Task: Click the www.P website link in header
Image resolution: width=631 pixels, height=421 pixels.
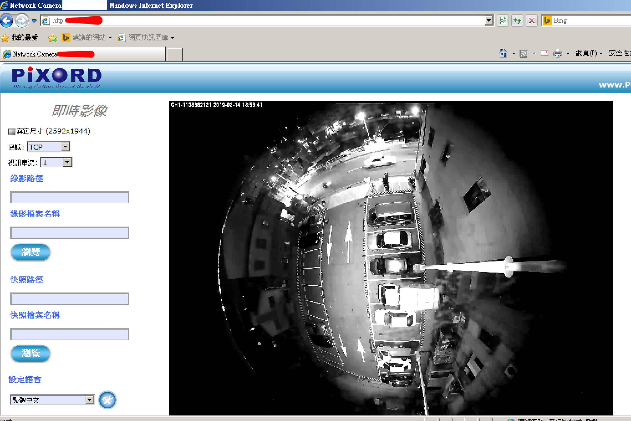Action: (615, 85)
